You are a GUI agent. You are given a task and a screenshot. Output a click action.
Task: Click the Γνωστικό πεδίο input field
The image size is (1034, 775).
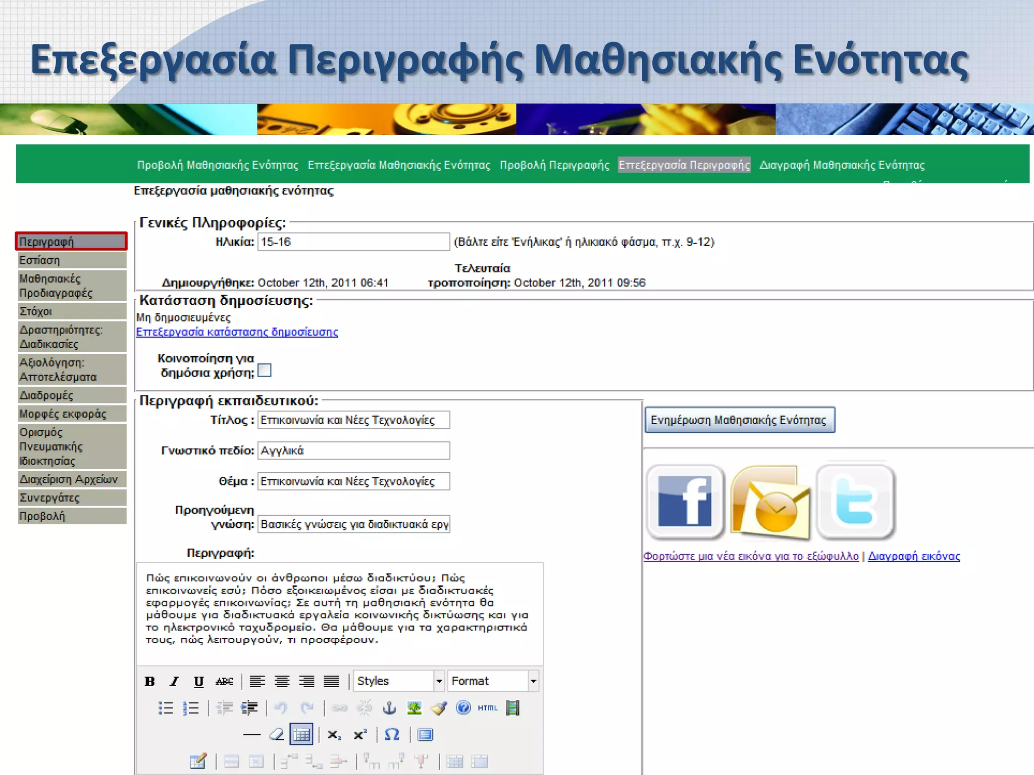coord(353,451)
